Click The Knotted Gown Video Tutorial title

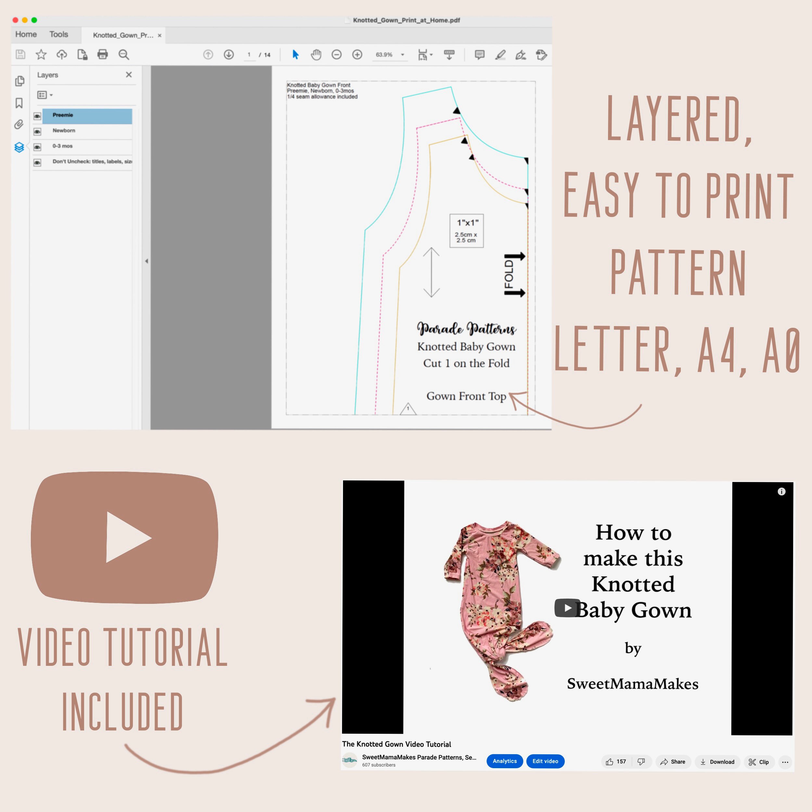[x=396, y=744]
